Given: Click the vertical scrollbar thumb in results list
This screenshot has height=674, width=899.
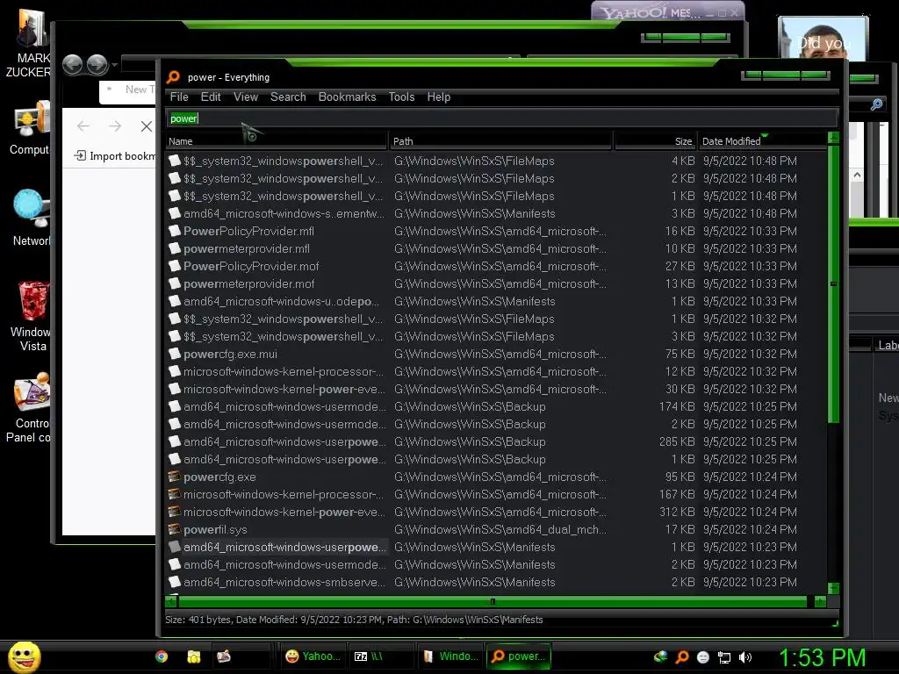Looking at the screenshot, I should click(x=834, y=283).
